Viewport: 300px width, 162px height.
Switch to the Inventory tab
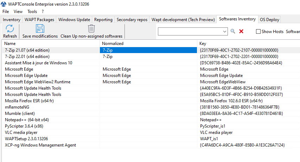pos(12,20)
